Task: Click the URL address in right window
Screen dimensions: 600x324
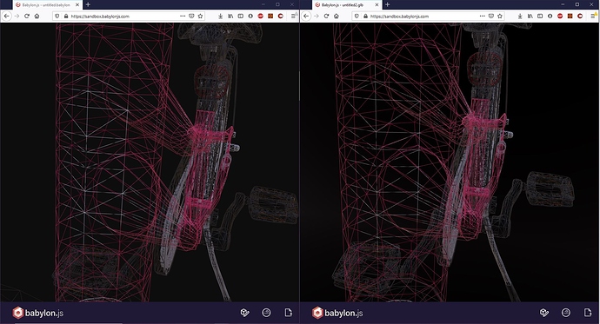Action: pyautogui.click(x=400, y=17)
